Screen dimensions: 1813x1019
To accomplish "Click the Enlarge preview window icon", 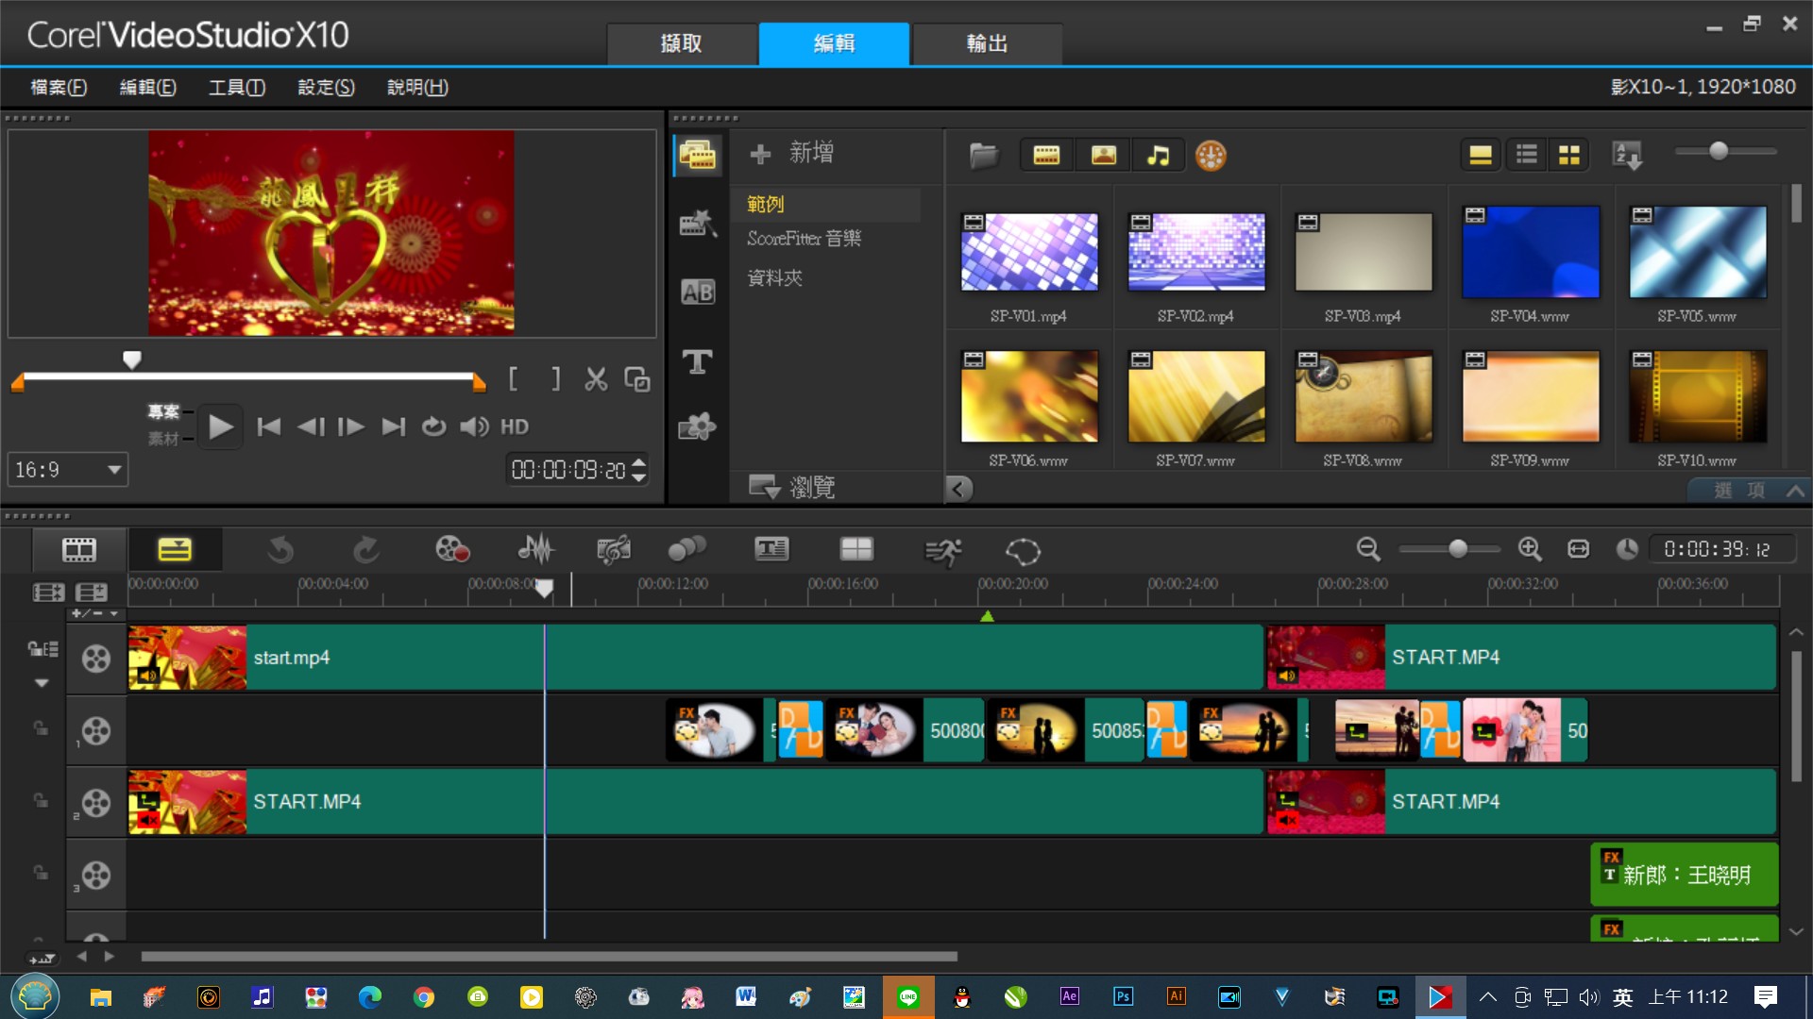I will (x=637, y=379).
